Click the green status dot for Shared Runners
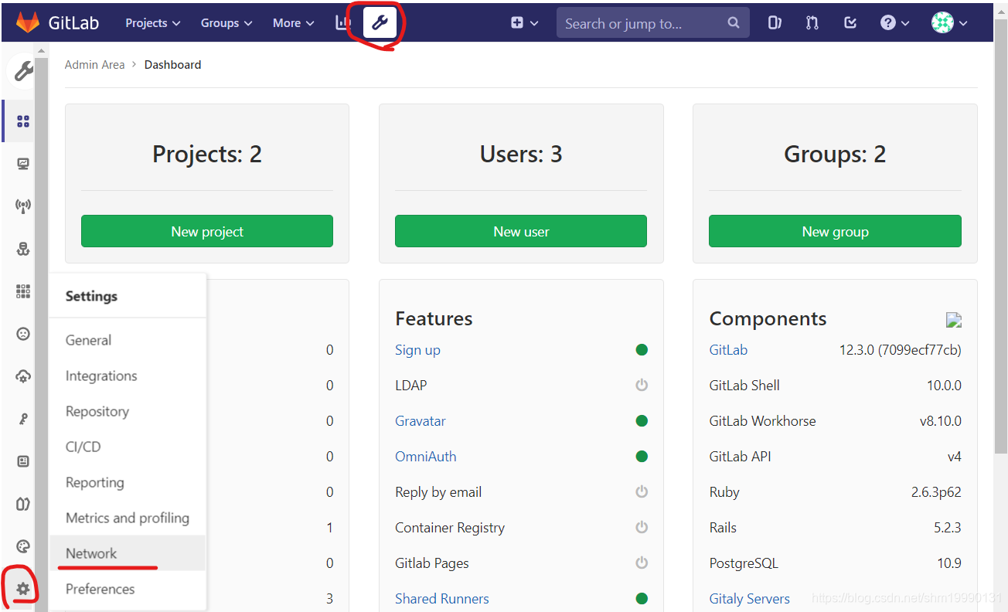This screenshot has height=612, width=1008. point(642,598)
